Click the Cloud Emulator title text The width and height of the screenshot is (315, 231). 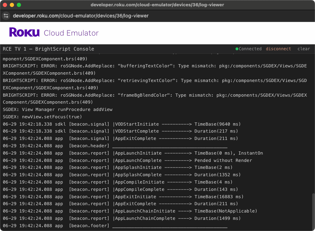[71, 33]
